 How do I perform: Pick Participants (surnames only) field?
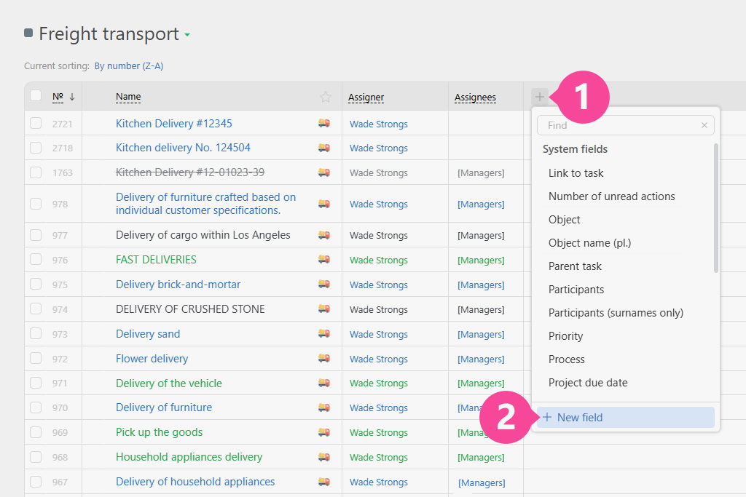pos(616,313)
